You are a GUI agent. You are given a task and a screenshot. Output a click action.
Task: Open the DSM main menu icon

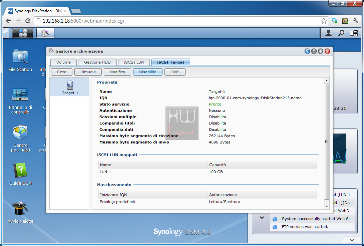pos(23,33)
